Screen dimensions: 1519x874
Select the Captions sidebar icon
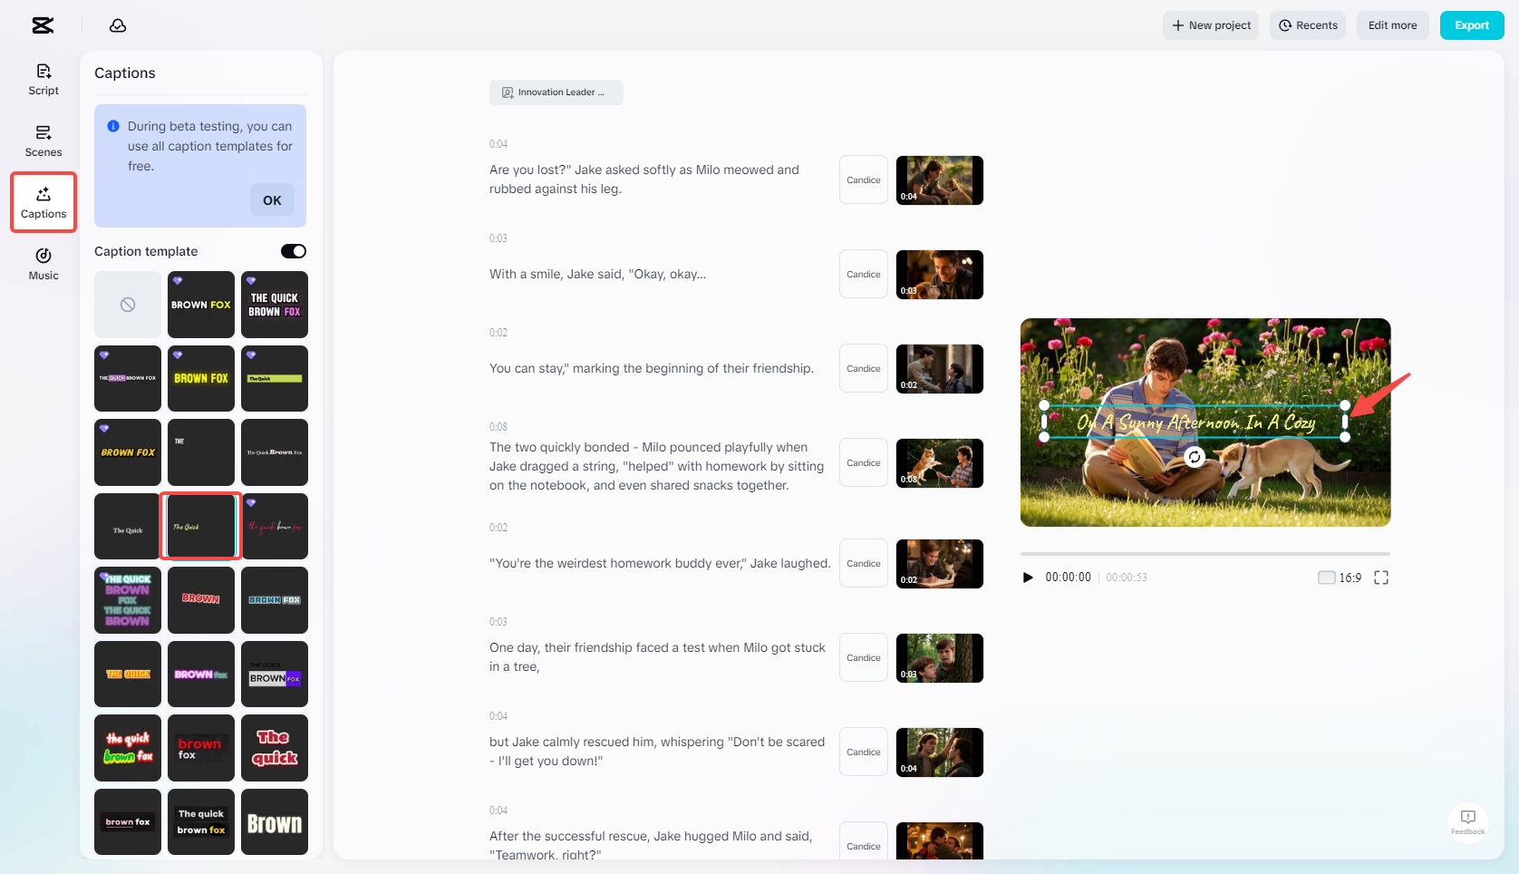[43, 201]
